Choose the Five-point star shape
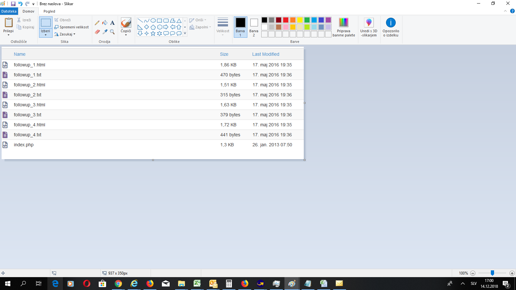The image size is (516, 290). click(x=153, y=33)
